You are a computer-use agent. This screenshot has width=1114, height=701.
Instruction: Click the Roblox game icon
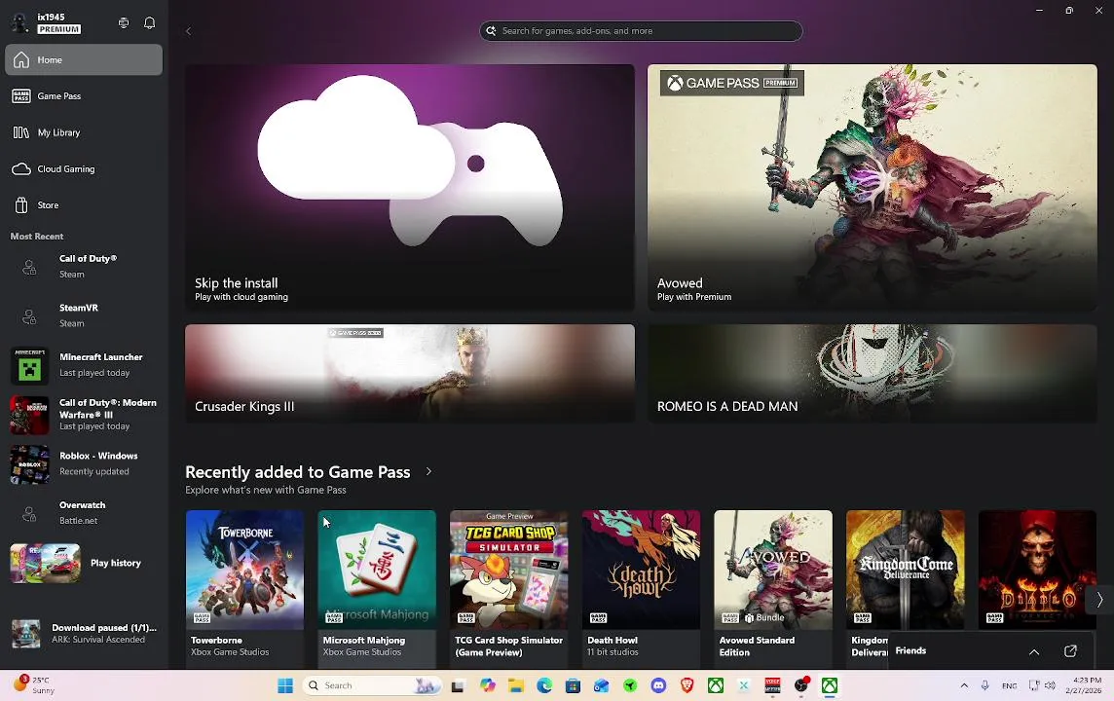29,463
